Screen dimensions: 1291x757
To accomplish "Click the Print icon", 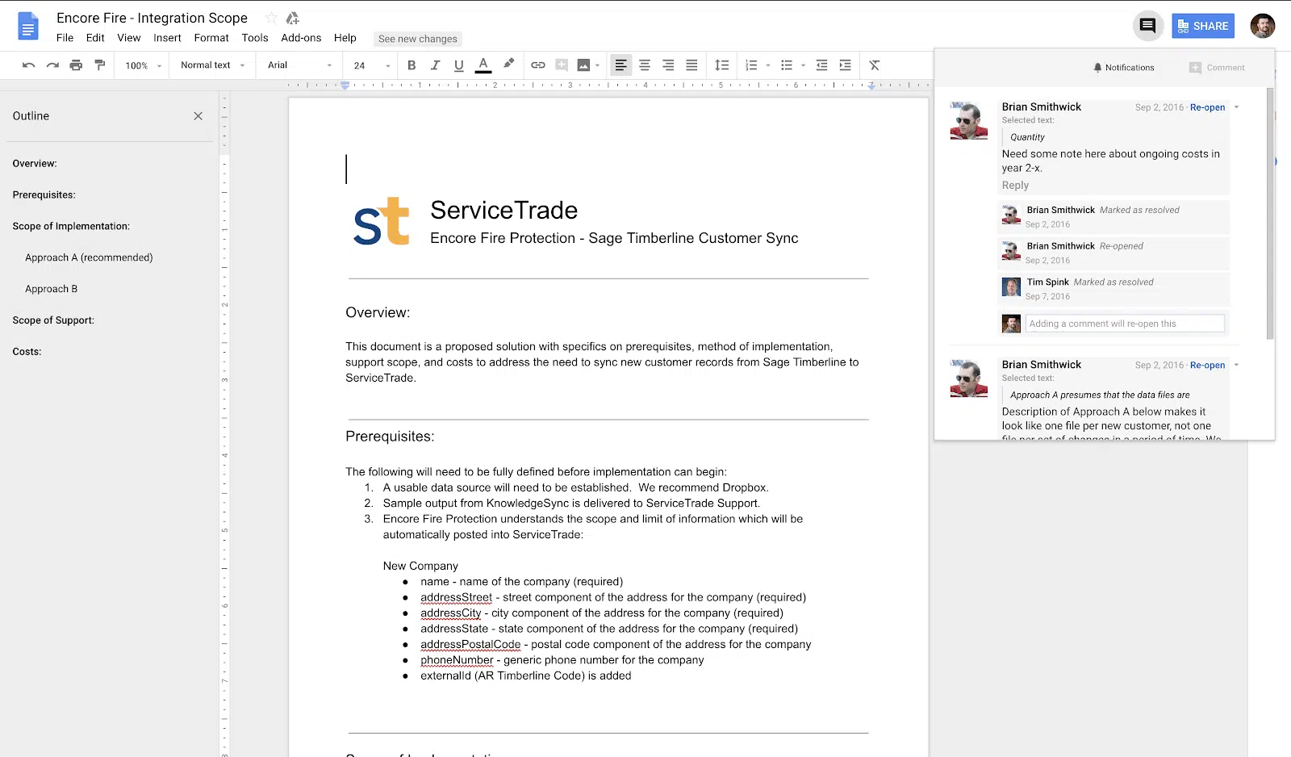I will (x=76, y=65).
